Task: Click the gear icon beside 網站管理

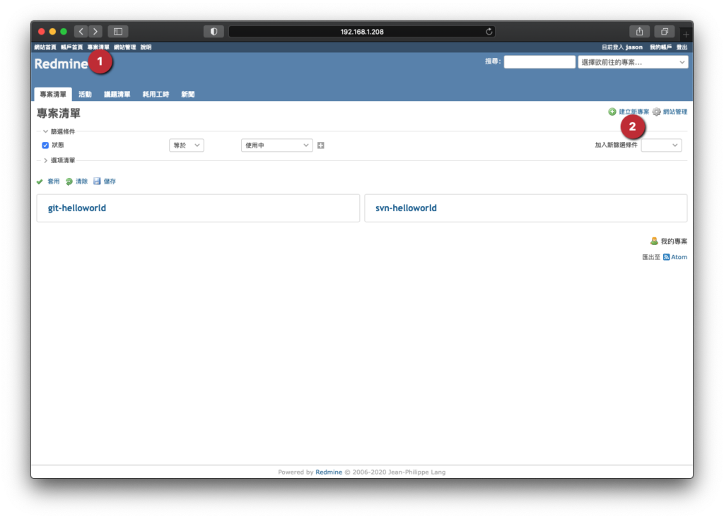Action: pos(657,112)
